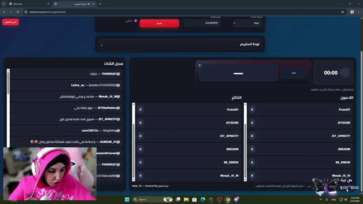This screenshot has height=204, width=363.
Task: Open File Explorer from the taskbar
Action: click(x=186, y=199)
